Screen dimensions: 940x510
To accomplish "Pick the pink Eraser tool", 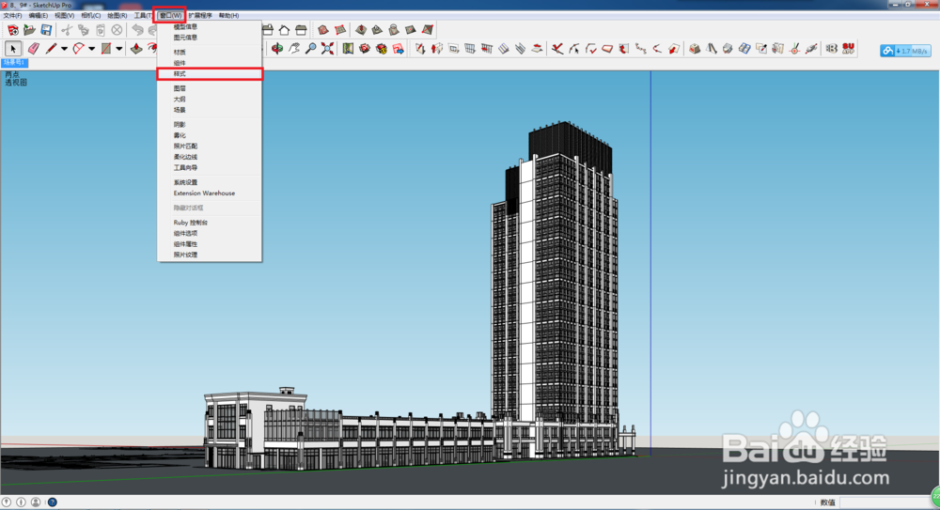I will [34, 49].
